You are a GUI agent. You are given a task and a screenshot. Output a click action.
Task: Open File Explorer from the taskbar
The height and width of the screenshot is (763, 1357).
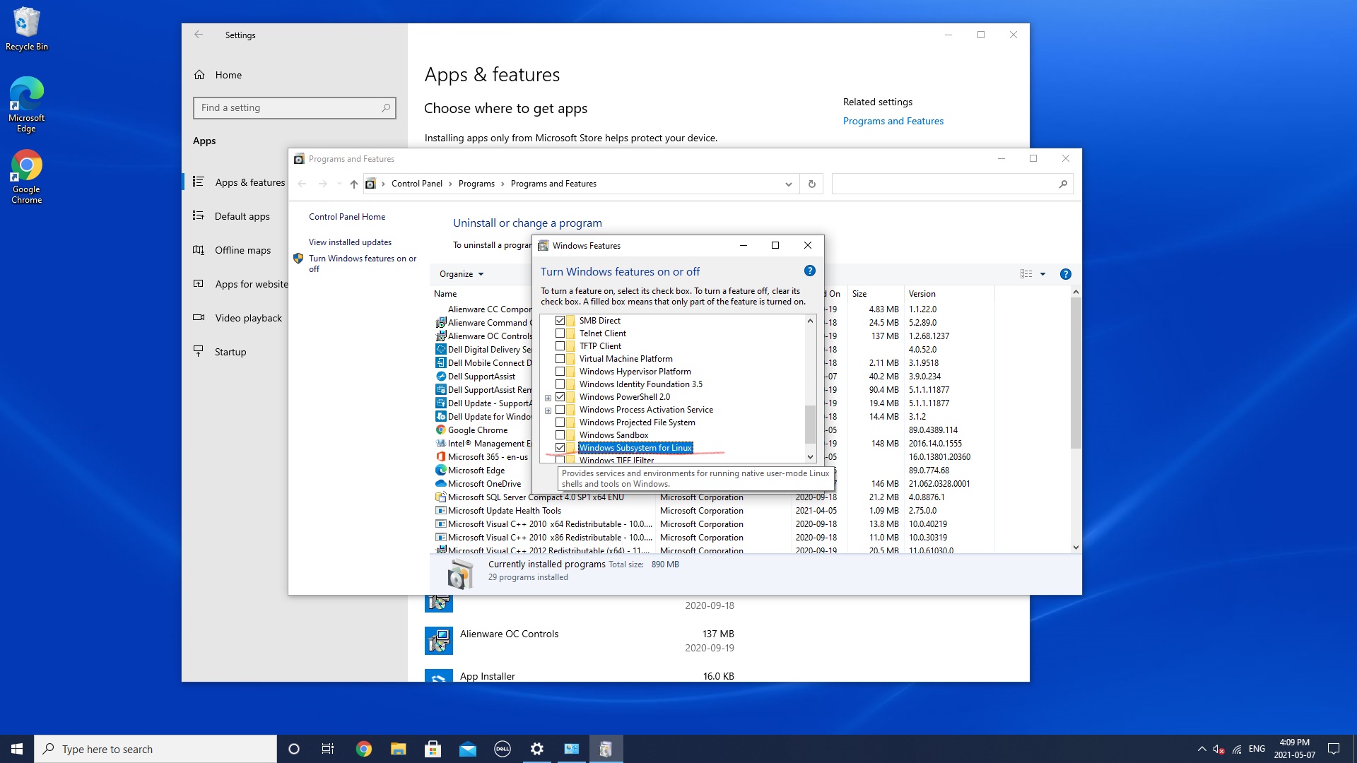[x=399, y=749]
